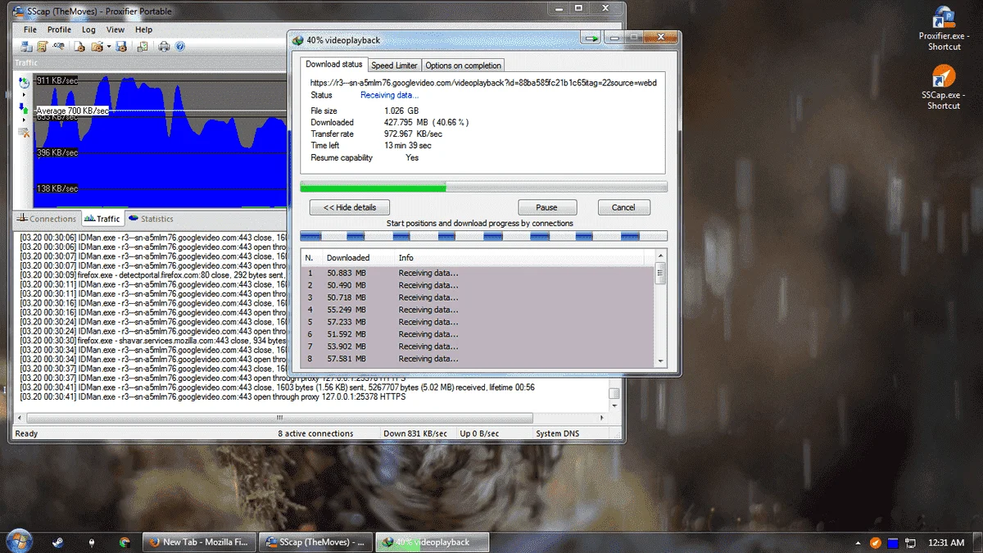The height and width of the screenshot is (553, 983).
Task: Open Help menu in Proxifier
Action: click(x=143, y=29)
